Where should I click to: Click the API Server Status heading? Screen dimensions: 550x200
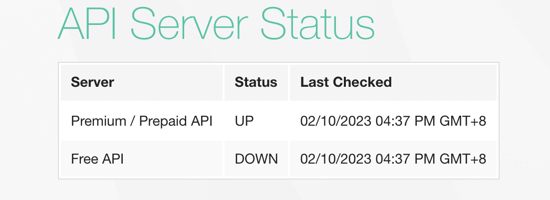(216, 23)
